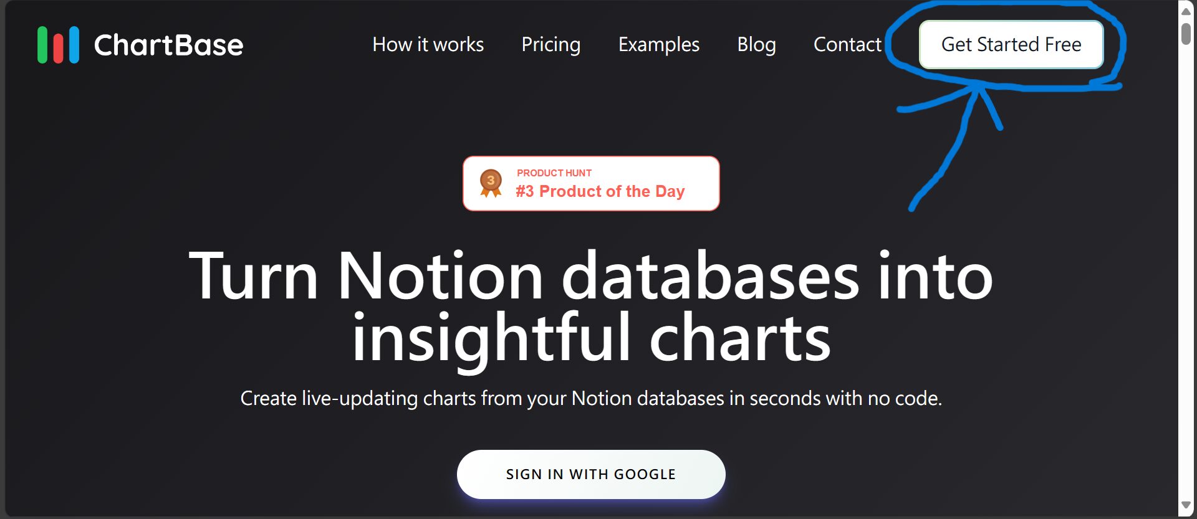Click the ChartBase brand name text
The image size is (1197, 519).
tap(167, 44)
